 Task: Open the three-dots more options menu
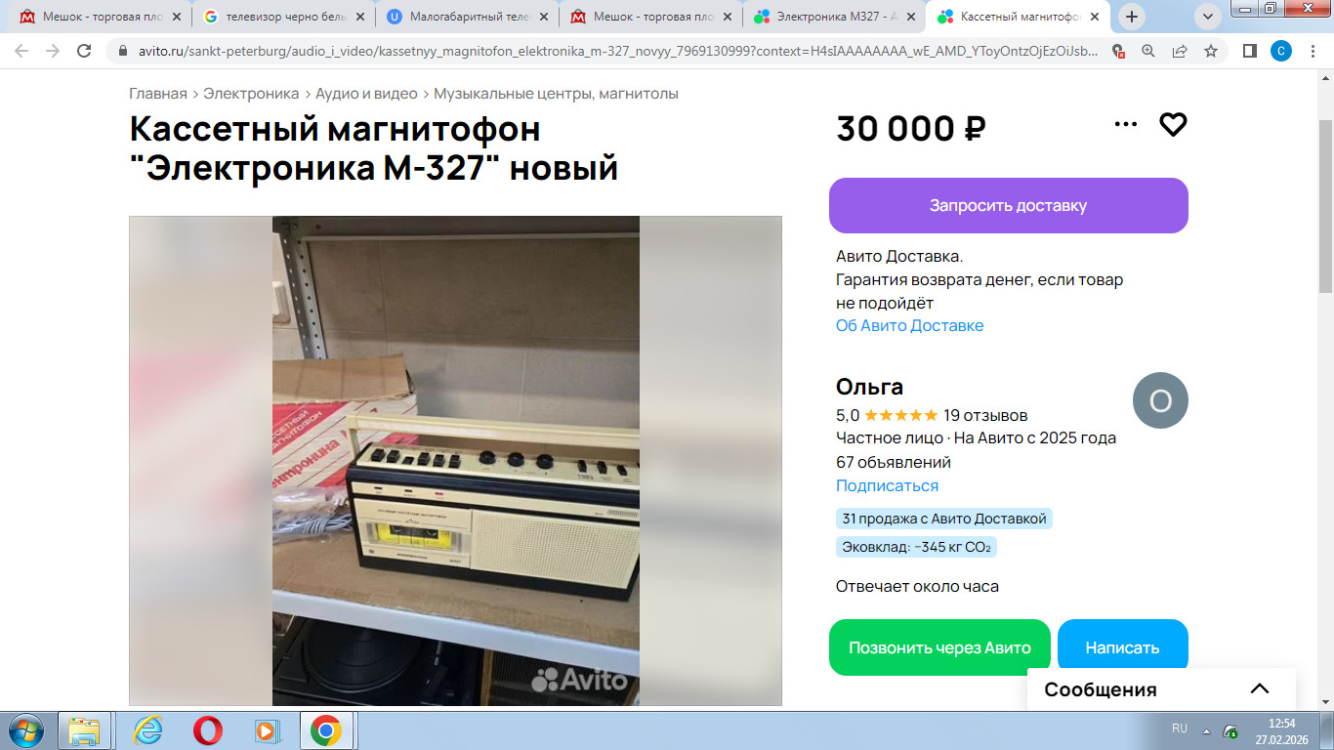tap(1126, 124)
